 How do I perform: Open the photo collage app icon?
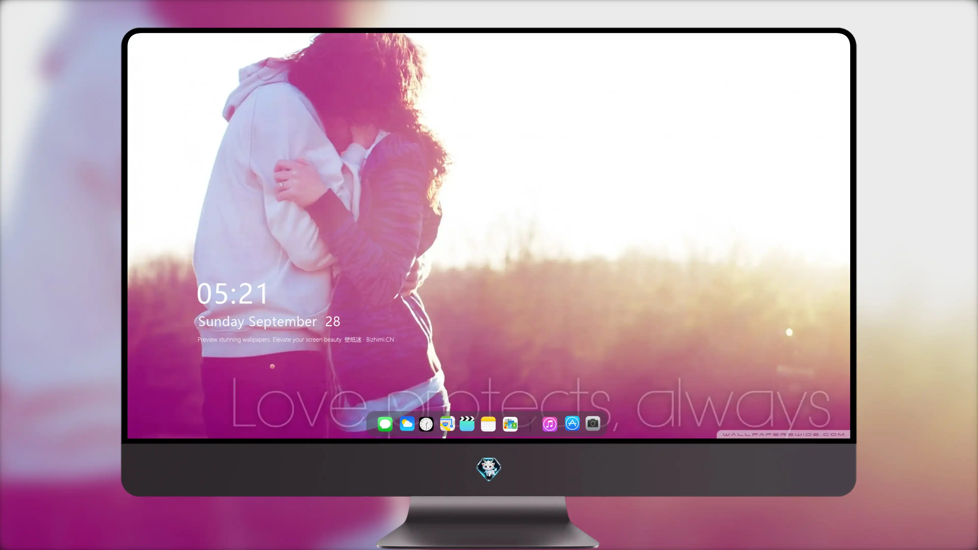pos(510,424)
